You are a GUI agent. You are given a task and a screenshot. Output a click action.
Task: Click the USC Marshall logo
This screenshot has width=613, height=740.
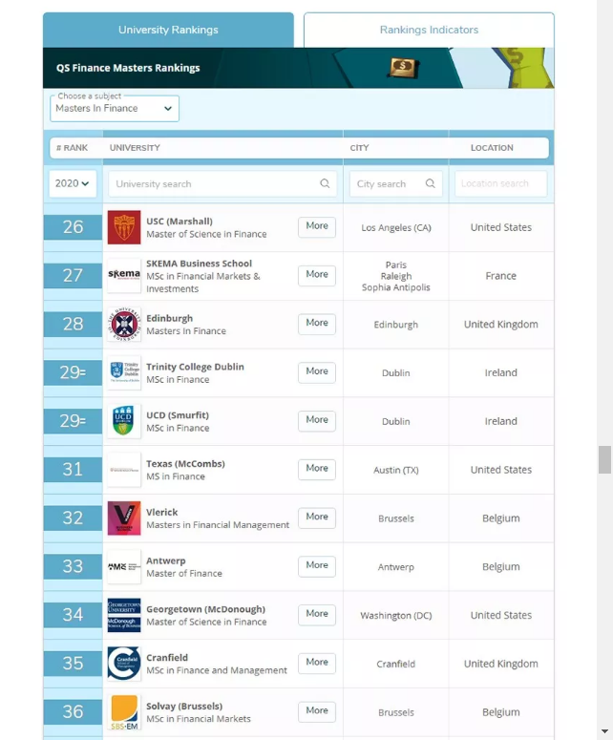124,227
